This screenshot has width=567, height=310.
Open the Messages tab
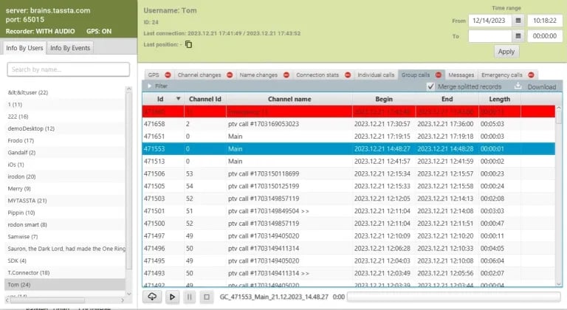(461, 75)
